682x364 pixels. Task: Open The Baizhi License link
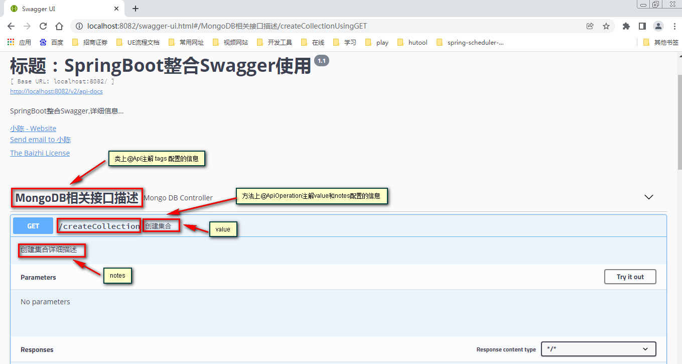click(40, 153)
